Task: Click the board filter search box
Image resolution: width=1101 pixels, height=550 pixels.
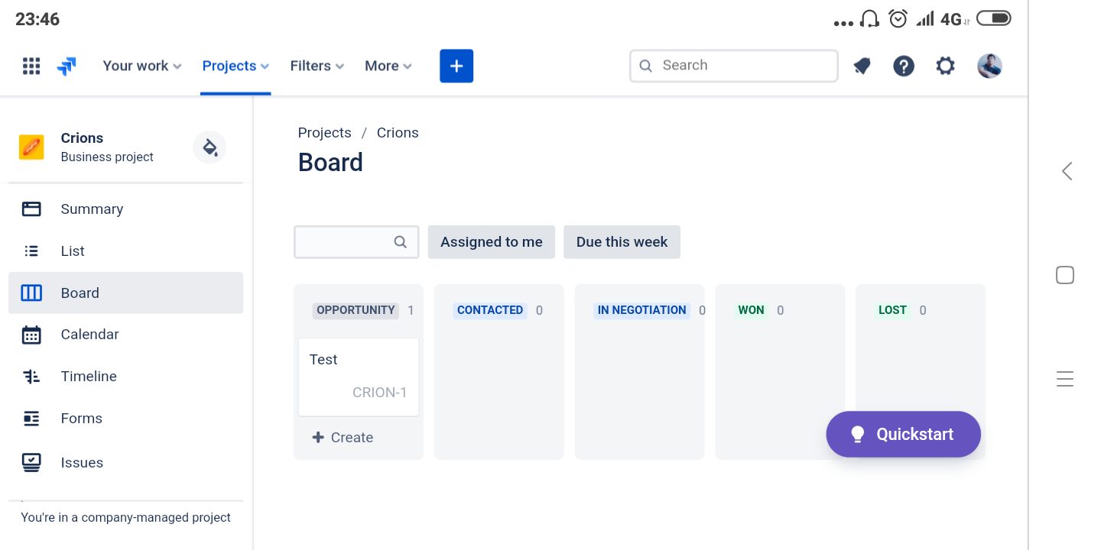Action: click(356, 242)
